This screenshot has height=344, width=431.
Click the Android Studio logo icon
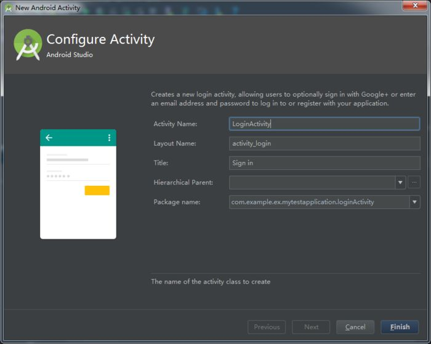(28, 44)
